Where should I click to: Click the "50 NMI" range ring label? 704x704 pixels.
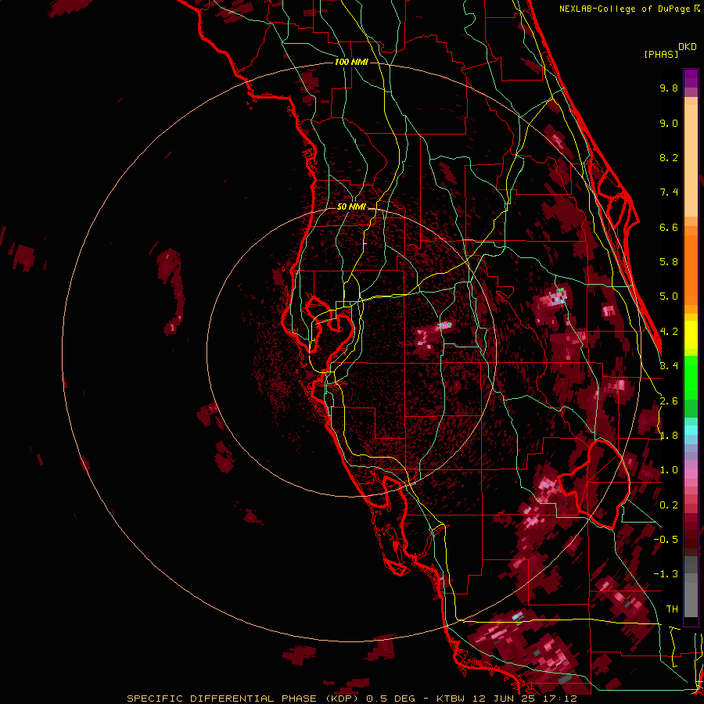coord(351,207)
